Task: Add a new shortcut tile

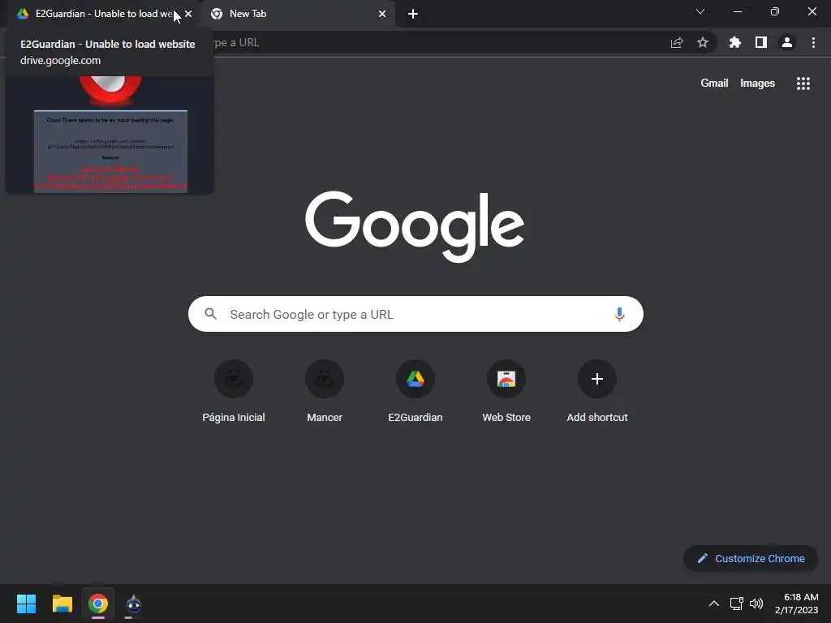Action: pyautogui.click(x=597, y=392)
